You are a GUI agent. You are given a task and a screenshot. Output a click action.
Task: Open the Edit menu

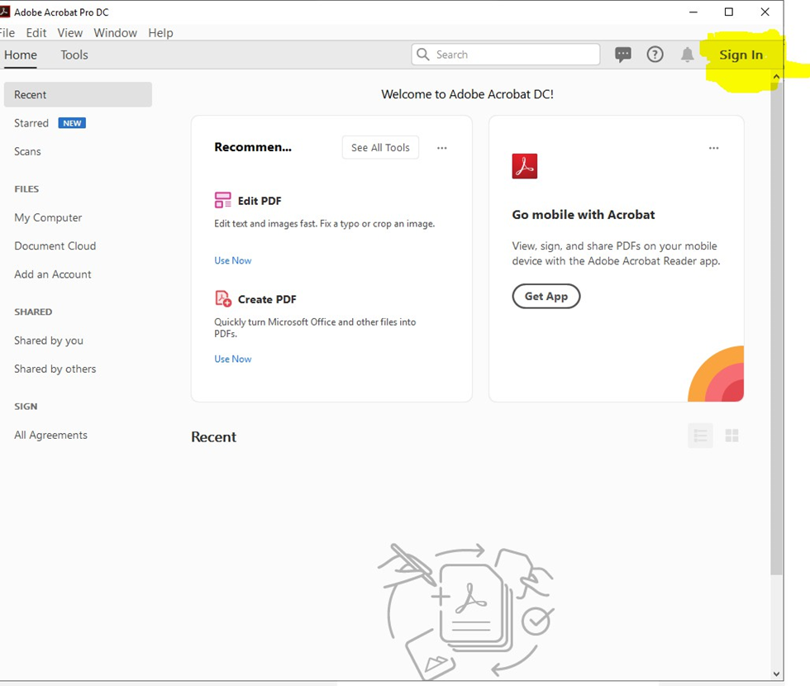tap(36, 32)
